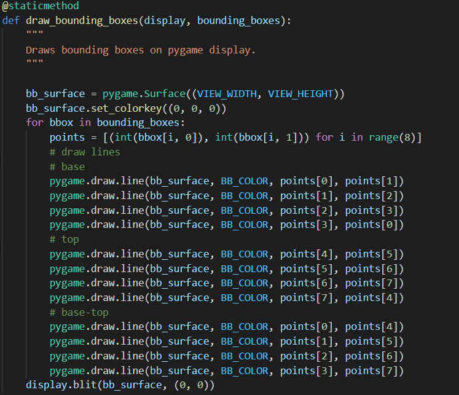Click the line drawing points[1] to points[5]
The height and width of the screenshot is (395, 459).
pos(227,342)
